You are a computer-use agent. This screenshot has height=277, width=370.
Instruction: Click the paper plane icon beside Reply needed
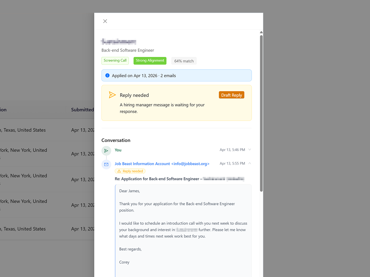[112, 94]
